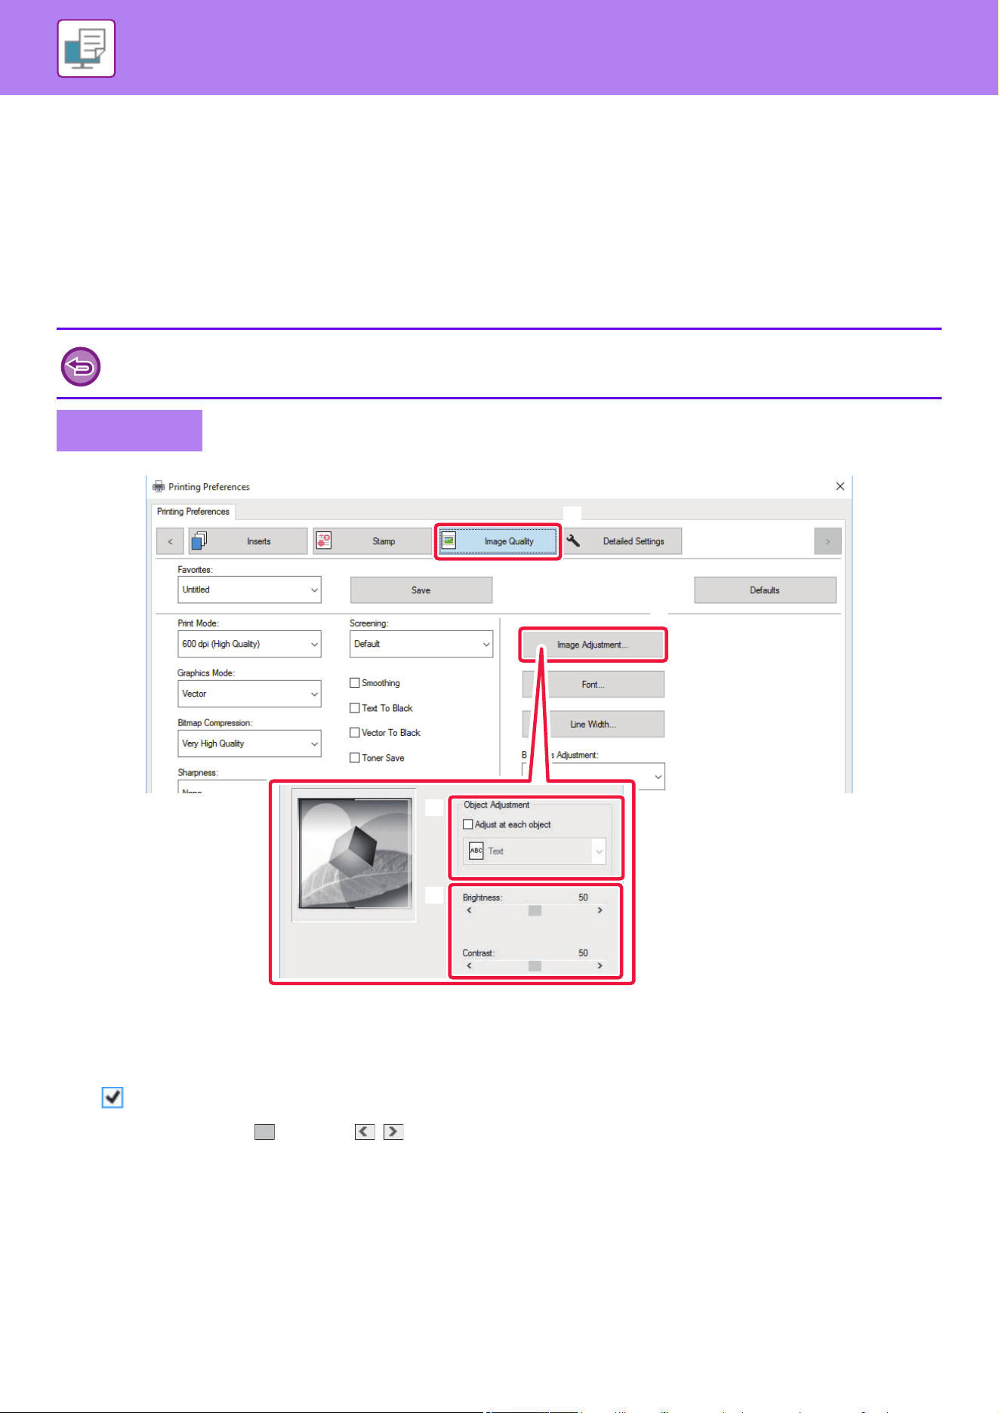Click the Contrast slider handle
This screenshot has height=1413, width=999.
point(535,966)
